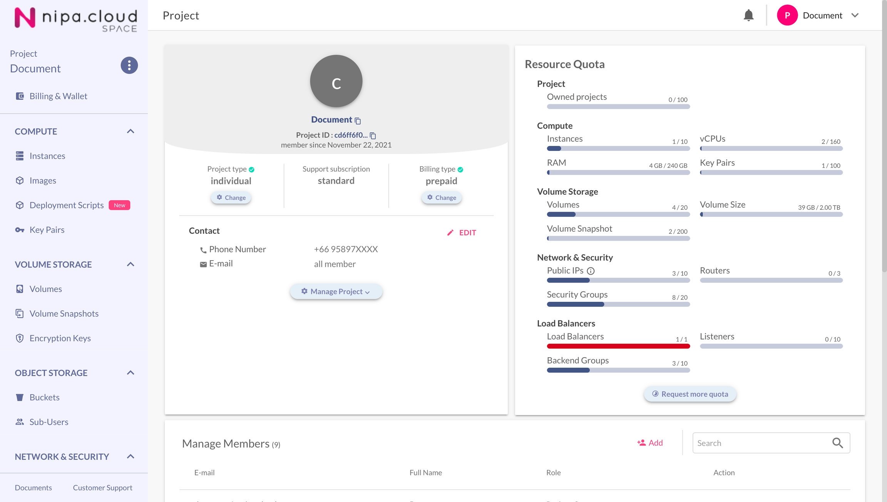
Task: Open the notifications bell
Action: (x=748, y=15)
